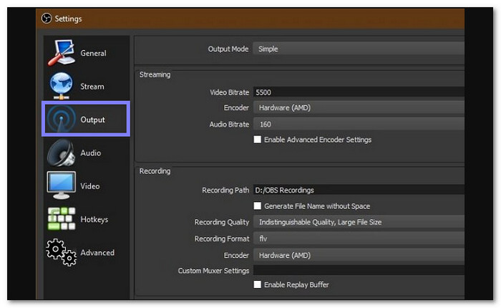Viewport: 501px width, 308px height.
Task: Click the Hotkeys keyboard icon
Action: pos(61,218)
